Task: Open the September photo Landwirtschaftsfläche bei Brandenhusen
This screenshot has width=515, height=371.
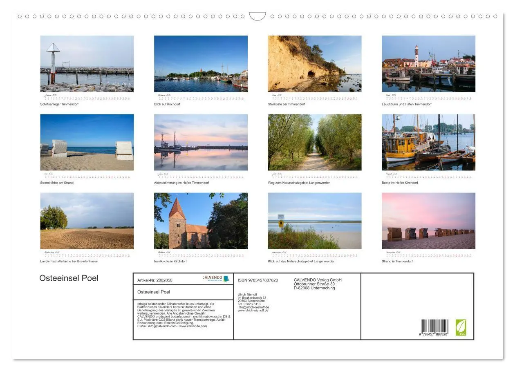Action: tap(87, 221)
